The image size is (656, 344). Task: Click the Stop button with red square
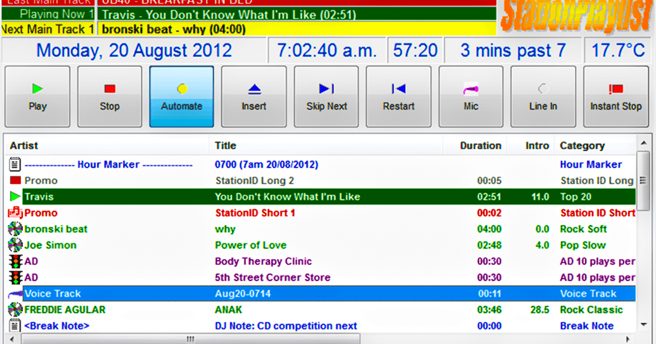109,97
